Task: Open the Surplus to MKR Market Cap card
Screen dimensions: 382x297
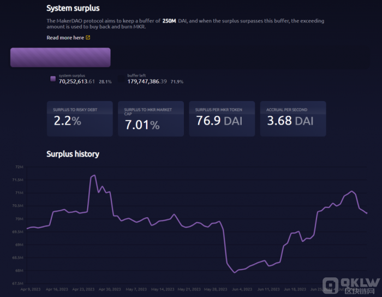Action: pos(151,118)
